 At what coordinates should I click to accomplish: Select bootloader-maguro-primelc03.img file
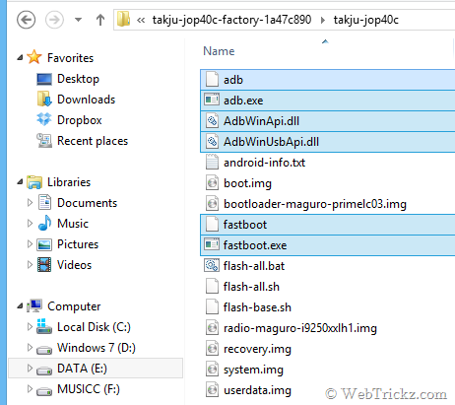tap(315, 204)
